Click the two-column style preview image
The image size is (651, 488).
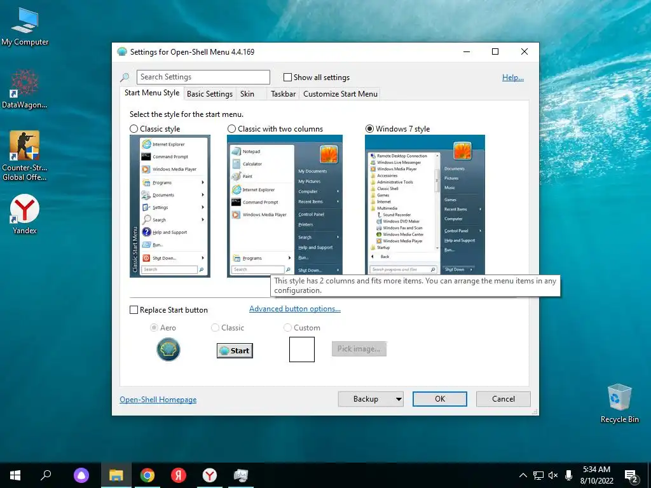point(285,206)
